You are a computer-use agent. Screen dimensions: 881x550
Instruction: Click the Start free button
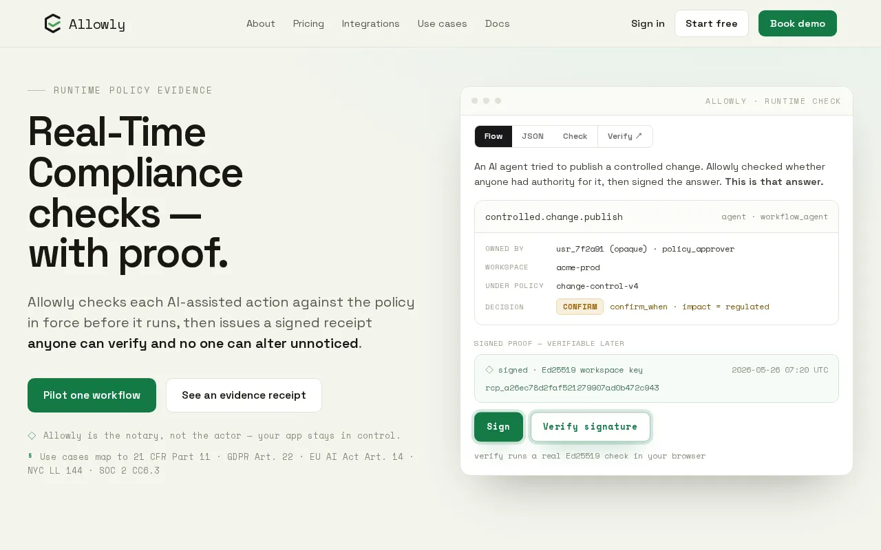pyautogui.click(x=711, y=23)
